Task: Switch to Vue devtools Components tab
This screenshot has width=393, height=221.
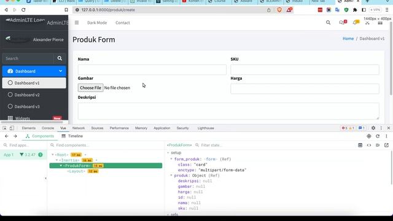Action: coord(39,136)
